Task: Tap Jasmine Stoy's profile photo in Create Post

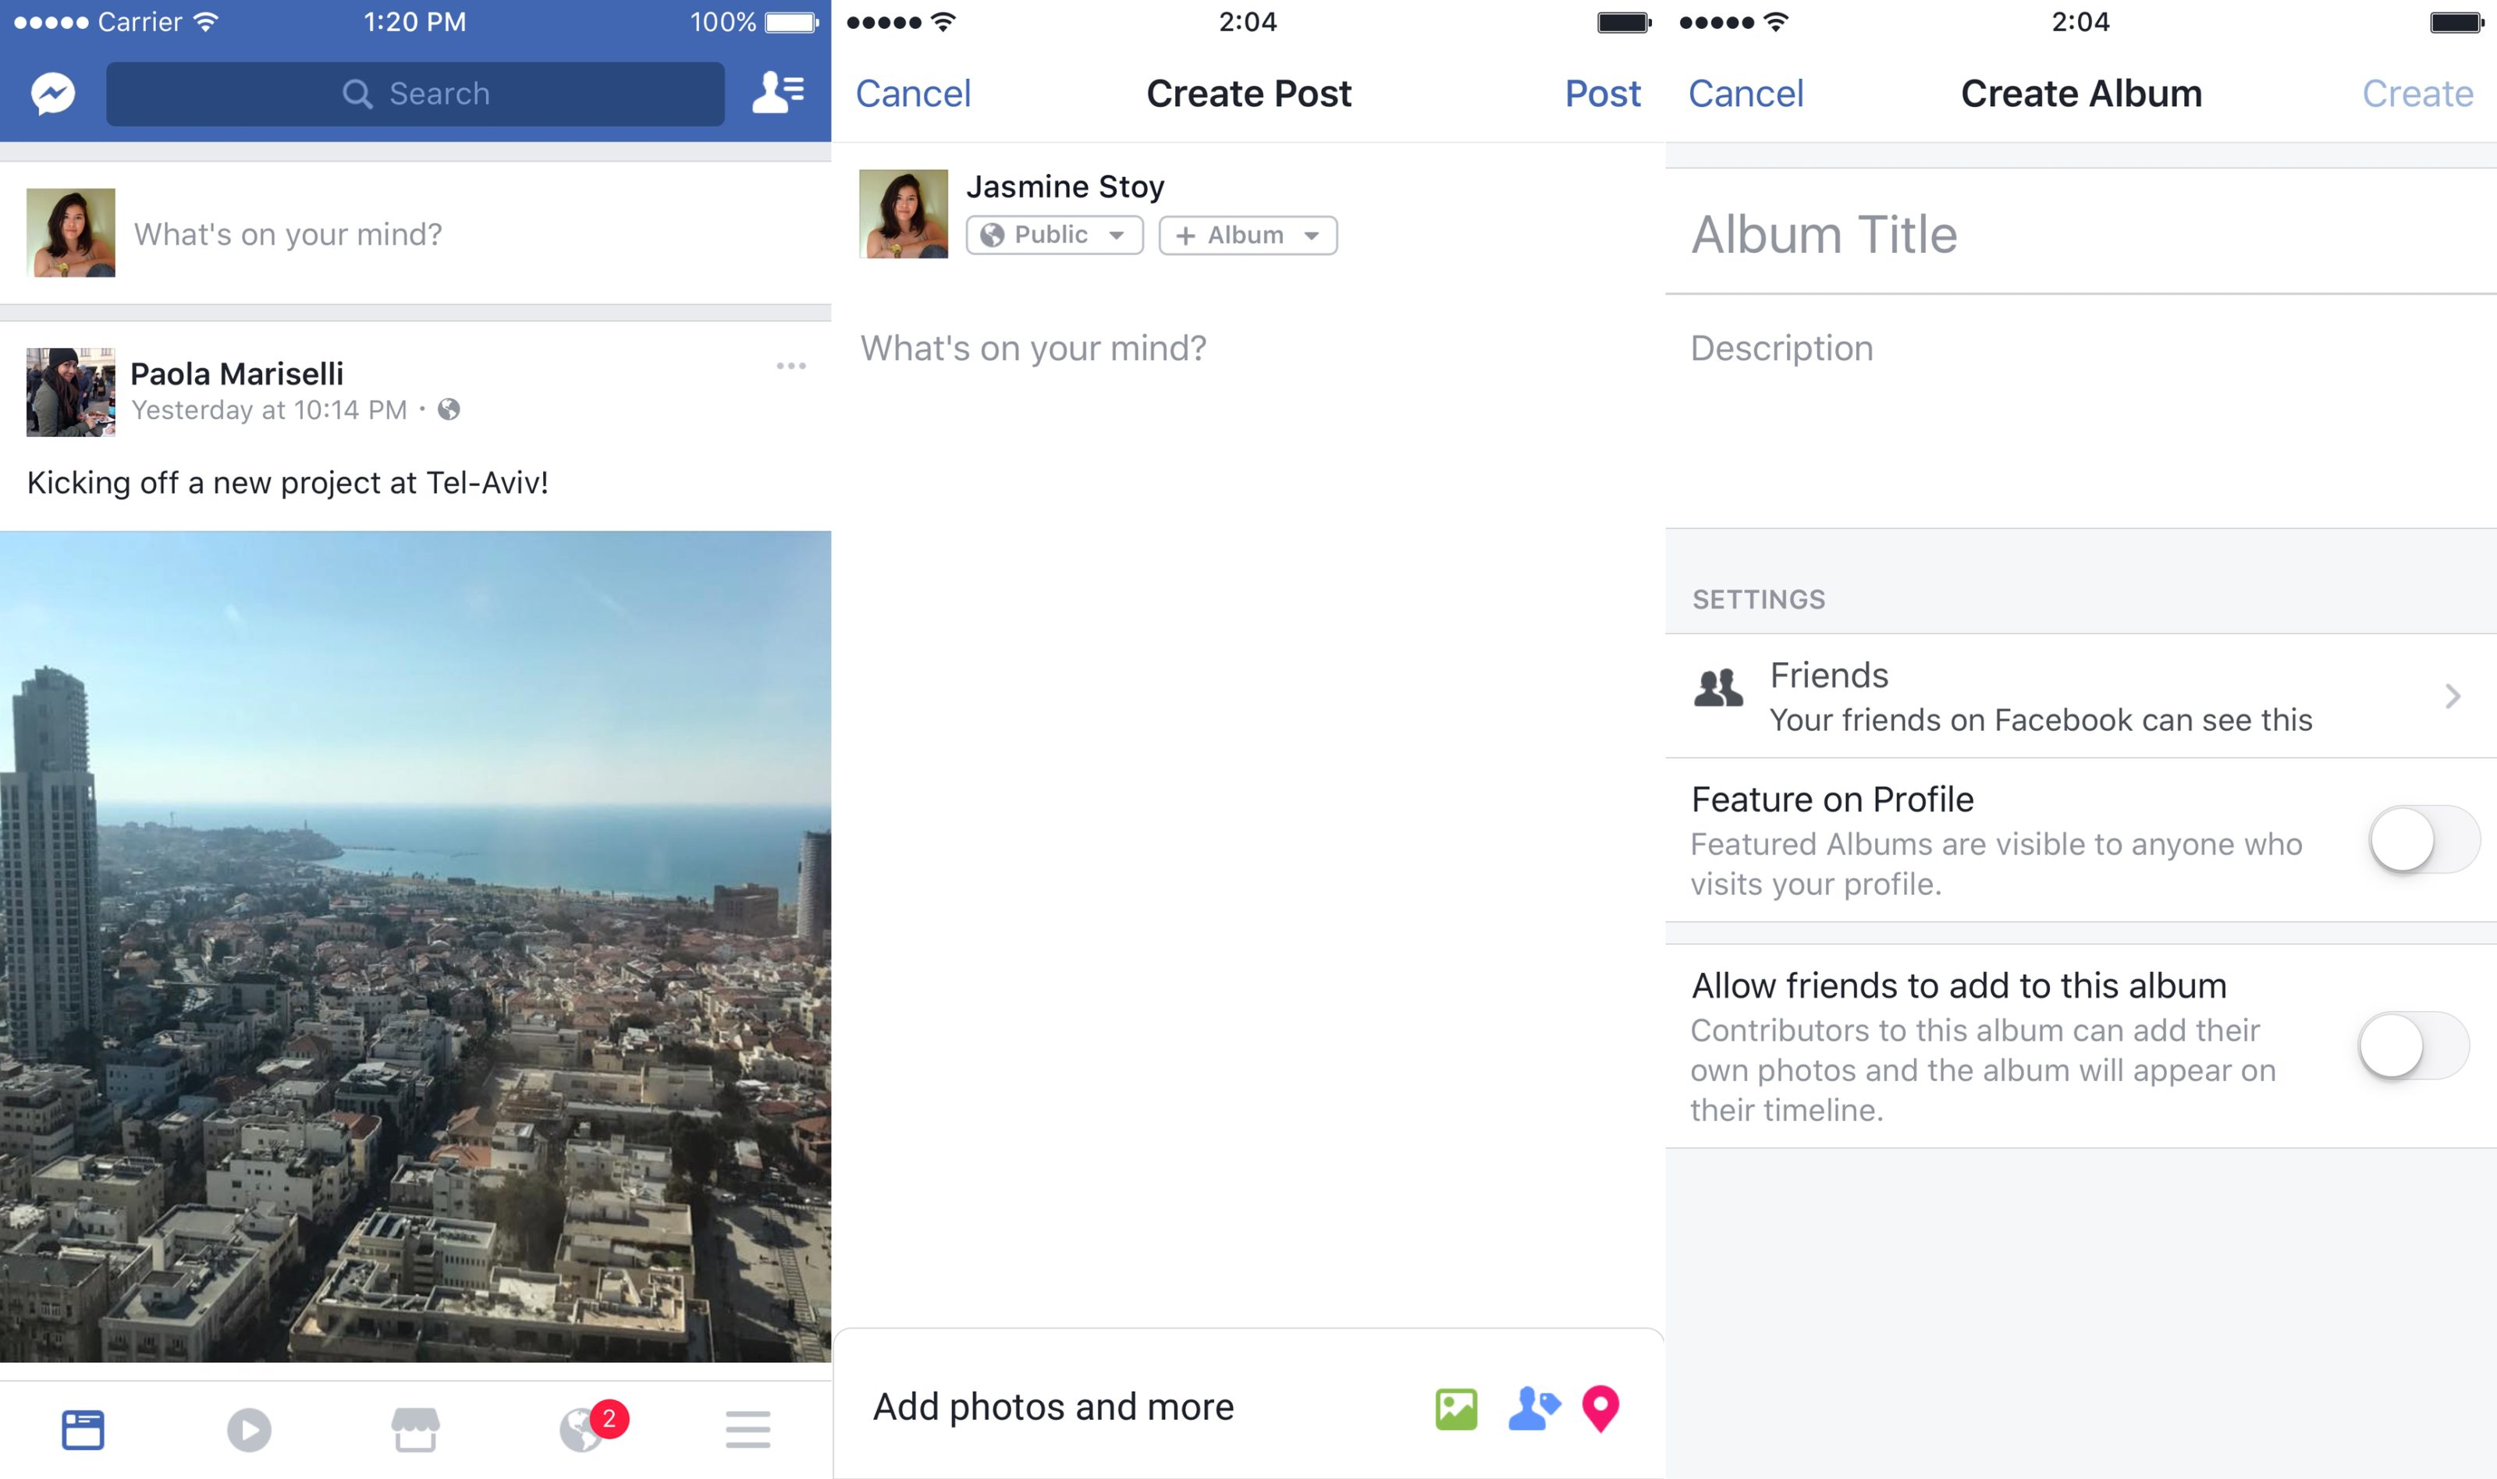Action: click(x=903, y=213)
